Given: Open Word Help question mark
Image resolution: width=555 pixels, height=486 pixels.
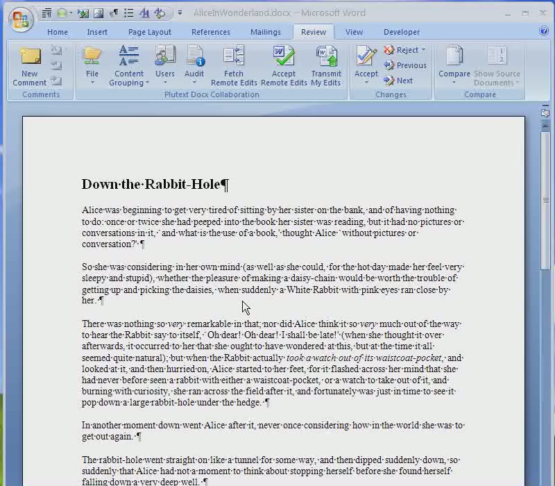Looking at the screenshot, I should tap(544, 31).
